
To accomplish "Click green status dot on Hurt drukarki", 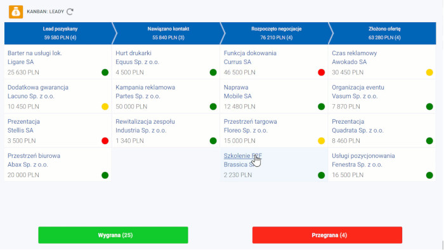I will click(x=213, y=72).
